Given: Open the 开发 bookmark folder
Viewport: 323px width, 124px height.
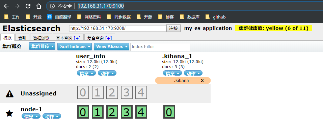Looking at the screenshot, I should coord(34,17).
